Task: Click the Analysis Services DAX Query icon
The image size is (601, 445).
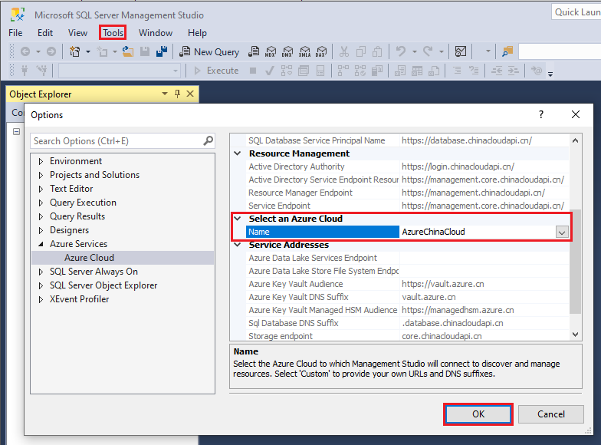Action: tap(322, 51)
